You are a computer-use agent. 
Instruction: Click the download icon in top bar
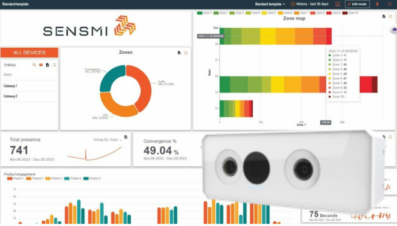pos(377,4)
